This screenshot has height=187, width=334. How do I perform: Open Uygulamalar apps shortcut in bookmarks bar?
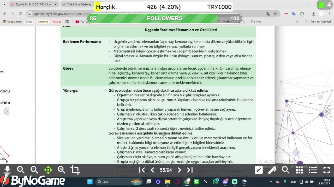(12, 22)
